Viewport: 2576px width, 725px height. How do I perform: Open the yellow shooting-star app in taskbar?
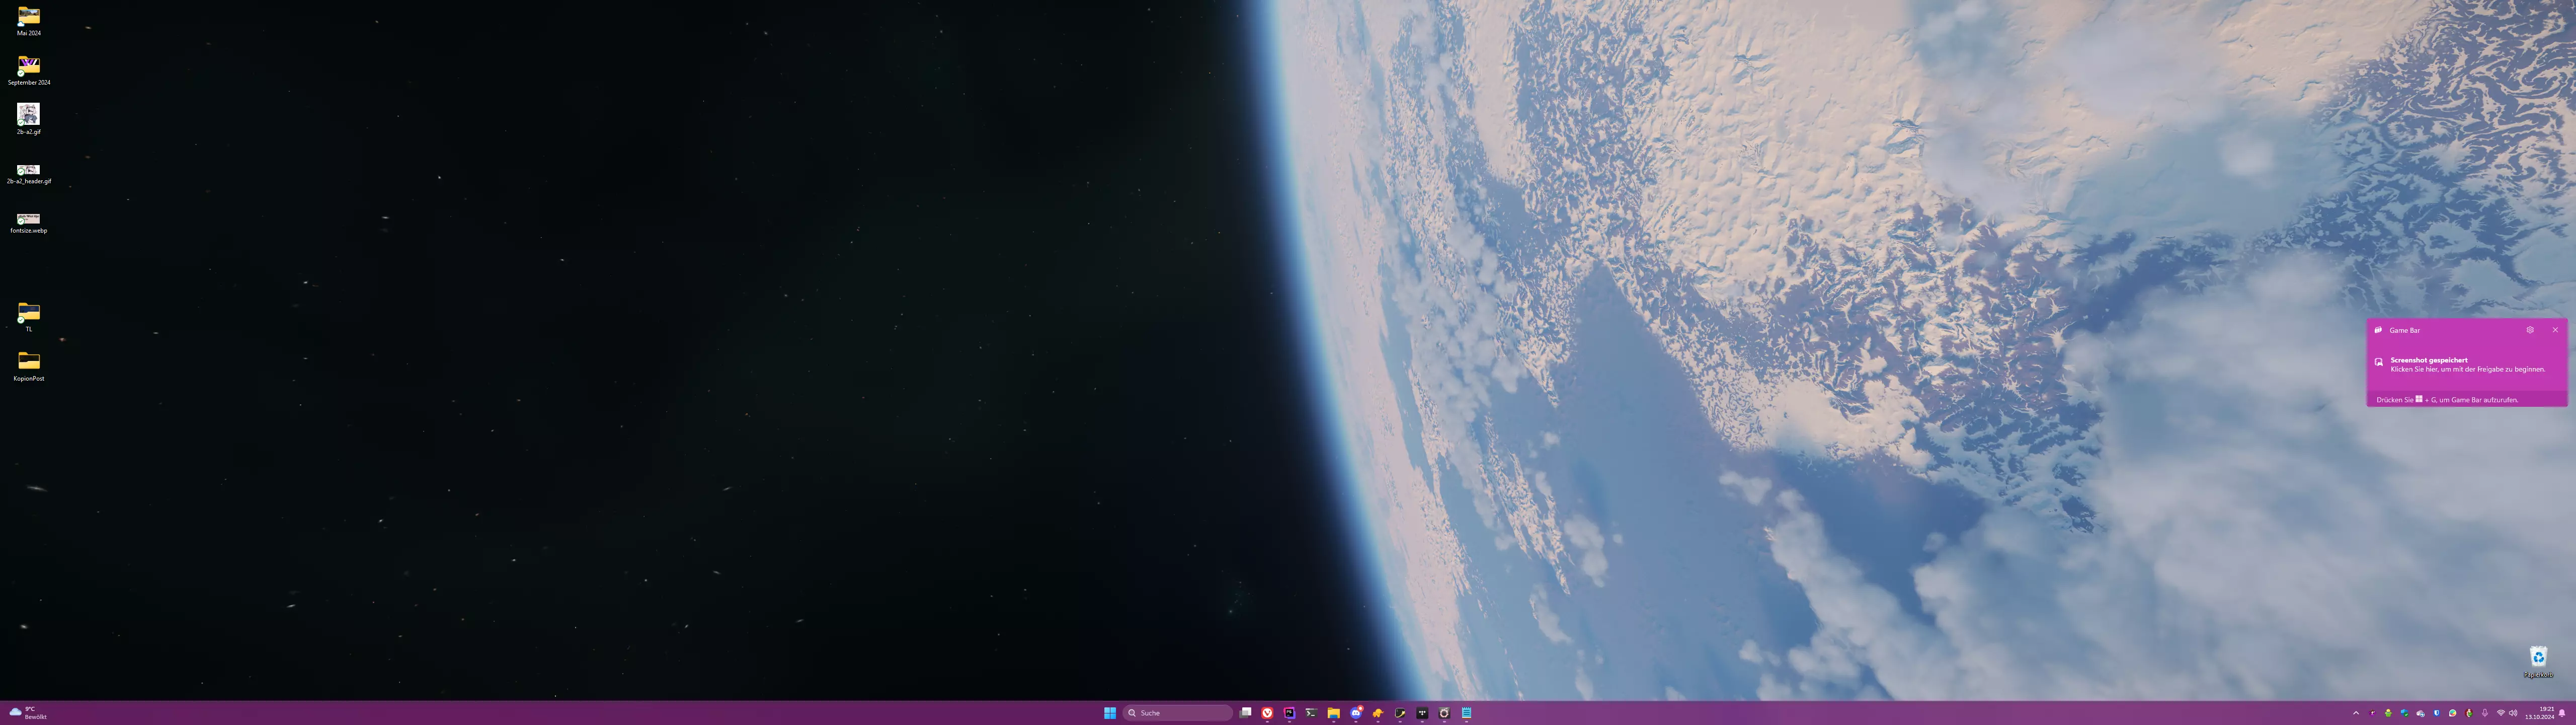pyautogui.click(x=1400, y=713)
